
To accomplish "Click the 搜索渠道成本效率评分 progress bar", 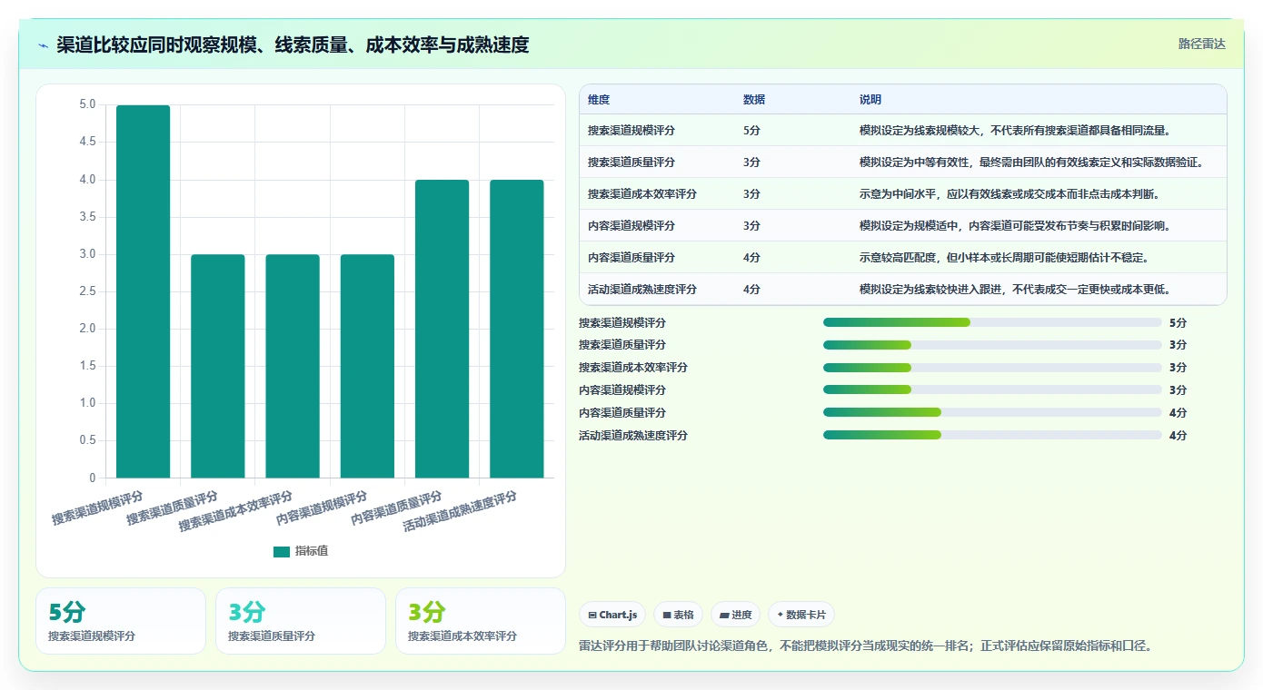I will tap(992, 368).
